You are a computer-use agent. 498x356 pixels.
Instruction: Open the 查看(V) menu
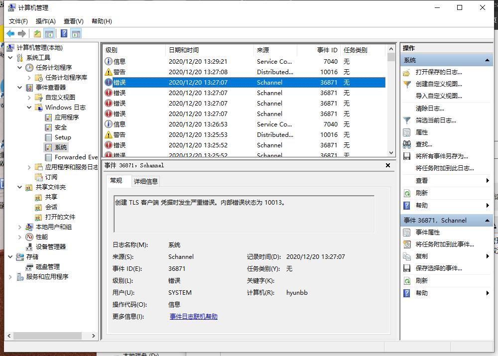pyautogui.click(x=73, y=21)
